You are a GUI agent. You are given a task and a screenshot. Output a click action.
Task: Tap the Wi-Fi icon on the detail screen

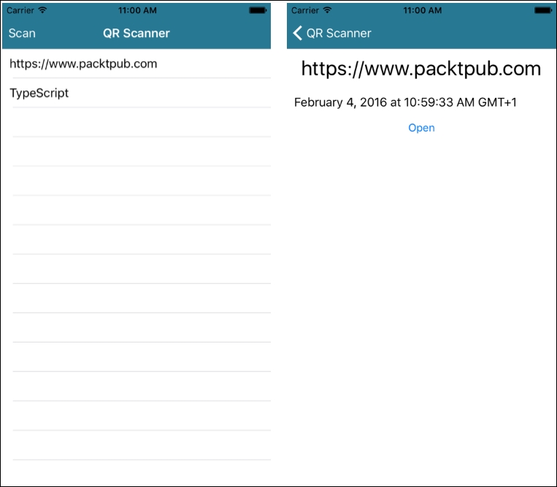coord(326,10)
